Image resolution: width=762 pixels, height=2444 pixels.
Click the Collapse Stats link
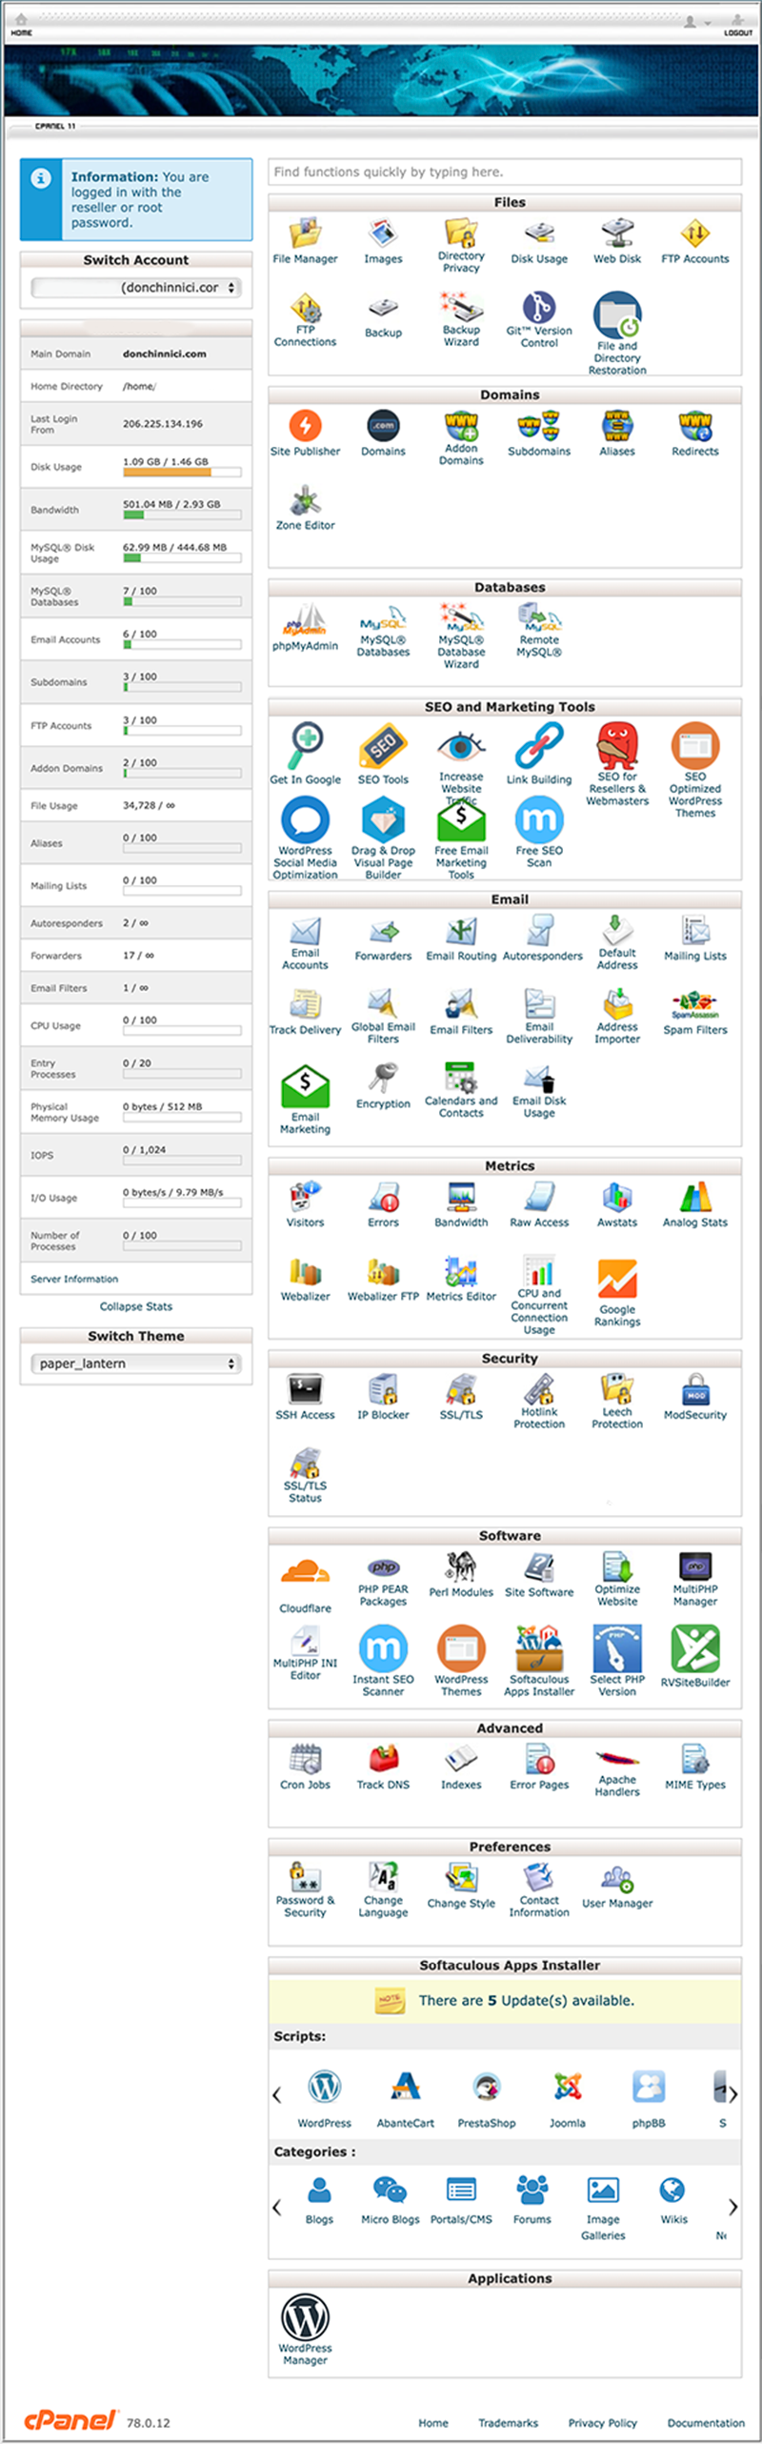click(x=136, y=1306)
